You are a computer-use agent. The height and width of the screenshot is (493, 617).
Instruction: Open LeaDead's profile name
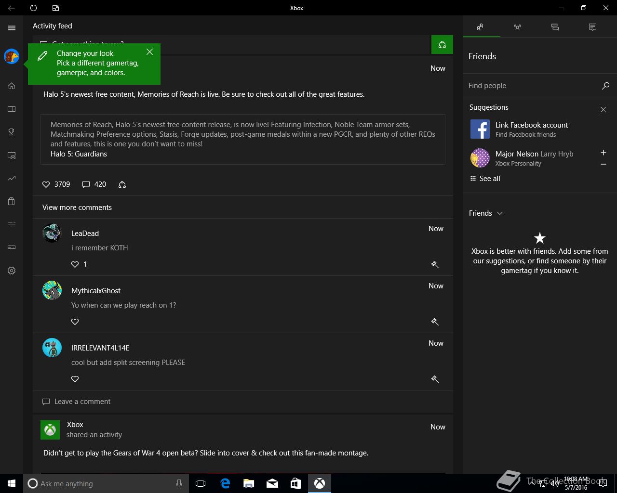pyautogui.click(x=85, y=234)
